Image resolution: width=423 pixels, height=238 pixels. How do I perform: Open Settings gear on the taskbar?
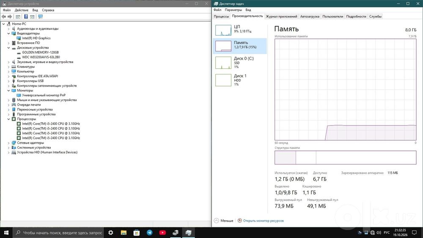[110, 233]
